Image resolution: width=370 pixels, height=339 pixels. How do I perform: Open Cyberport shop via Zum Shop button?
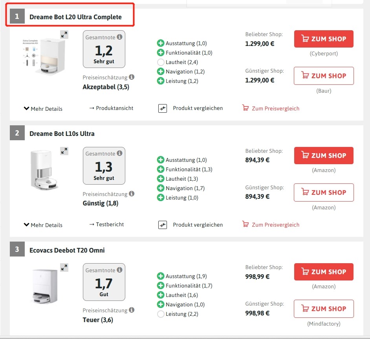point(324,39)
